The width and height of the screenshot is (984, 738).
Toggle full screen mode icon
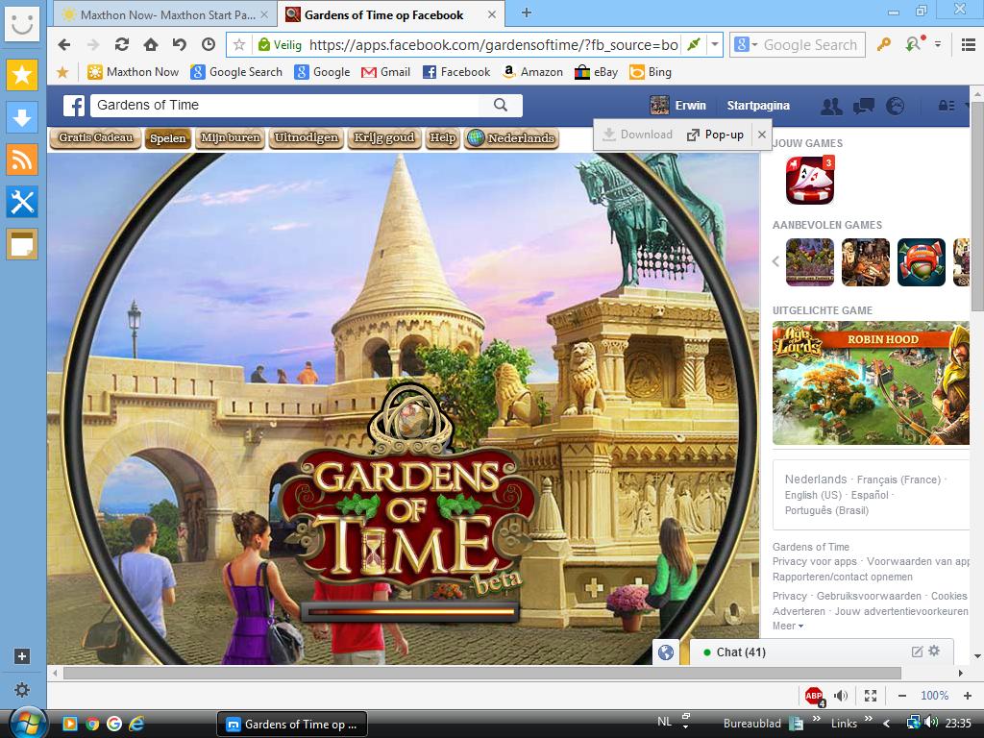[x=871, y=696]
